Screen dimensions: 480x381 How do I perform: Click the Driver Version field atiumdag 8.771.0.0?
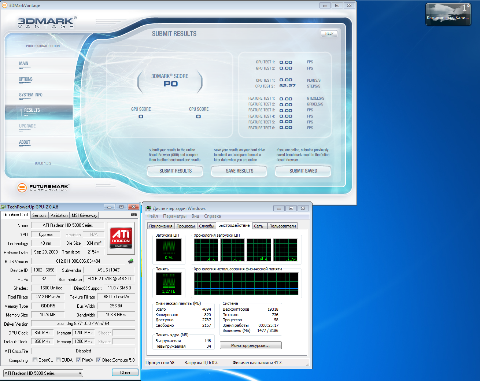[x=83, y=323]
